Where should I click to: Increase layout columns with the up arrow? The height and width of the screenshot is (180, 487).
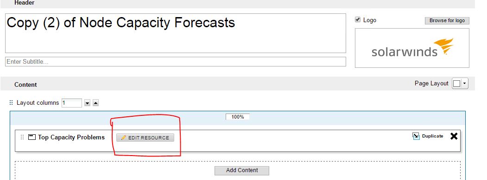95,103
